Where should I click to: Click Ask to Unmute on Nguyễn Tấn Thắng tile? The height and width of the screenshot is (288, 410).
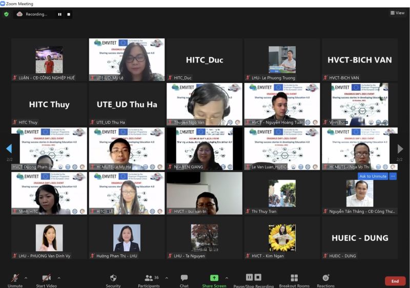(x=373, y=176)
